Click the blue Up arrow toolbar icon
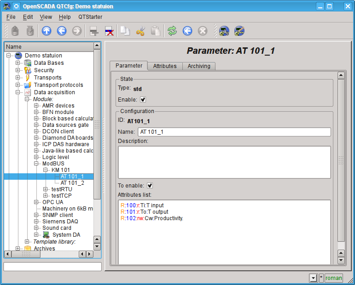The height and width of the screenshot is (285, 355). click(47, 31)
